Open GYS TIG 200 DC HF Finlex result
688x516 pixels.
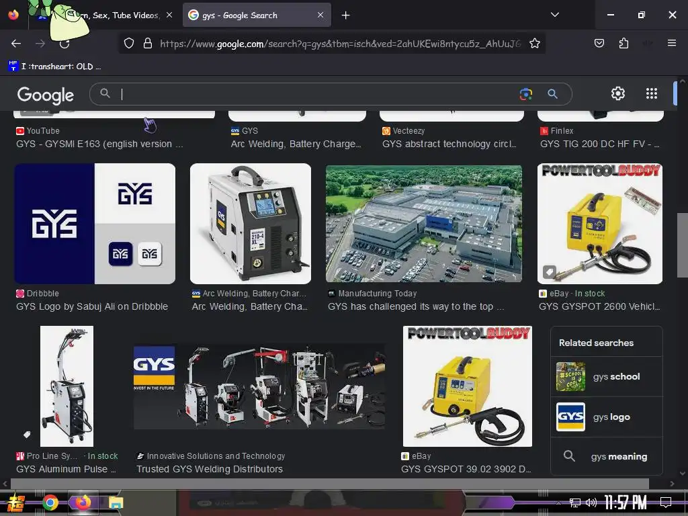click(x=599, y=144)
